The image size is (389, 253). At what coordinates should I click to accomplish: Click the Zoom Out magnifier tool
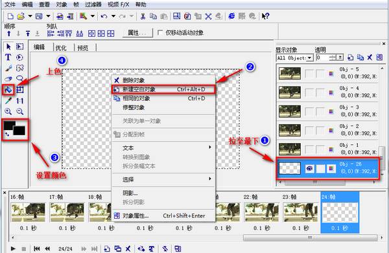tap(19, 111)
